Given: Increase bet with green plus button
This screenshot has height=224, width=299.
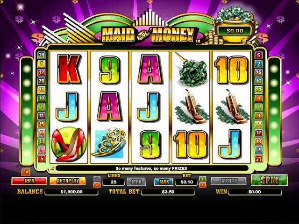Looking at the screenshot, I should click(202, 178).
